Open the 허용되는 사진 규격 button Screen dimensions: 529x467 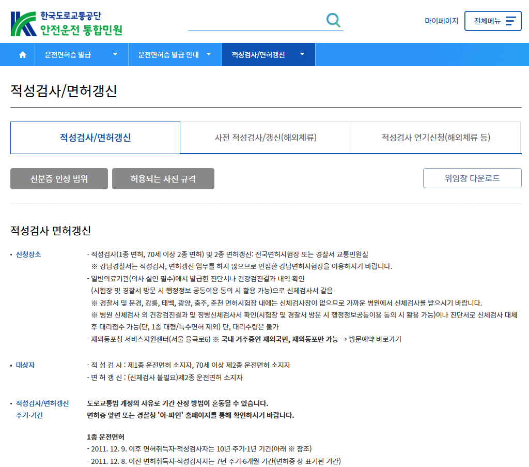[x=163, y=178]
